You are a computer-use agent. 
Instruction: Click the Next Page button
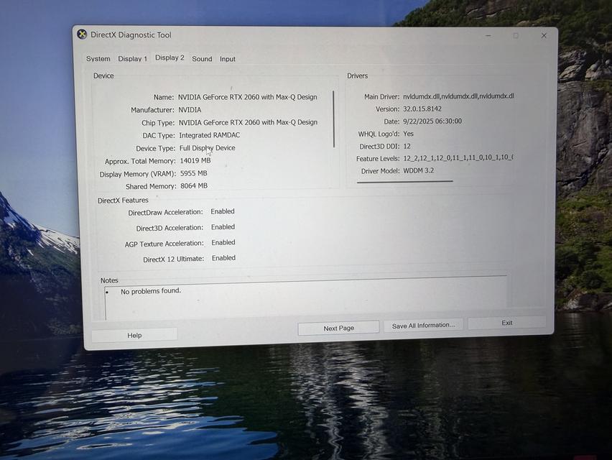[338, 328]
